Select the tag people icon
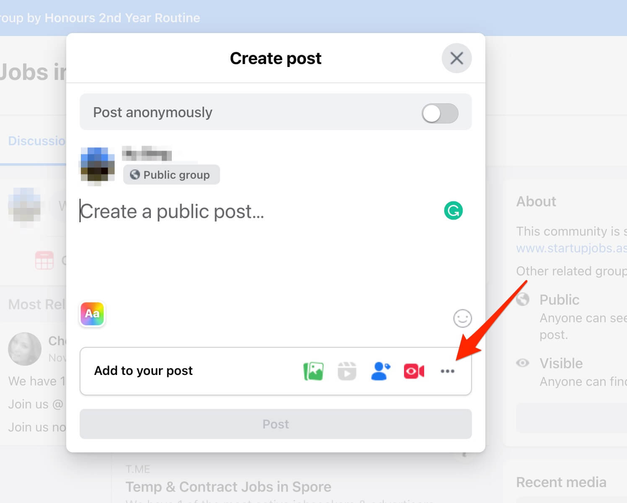Image resolution: width=627 pixels, height=503 pixels. tap(380, 371)
